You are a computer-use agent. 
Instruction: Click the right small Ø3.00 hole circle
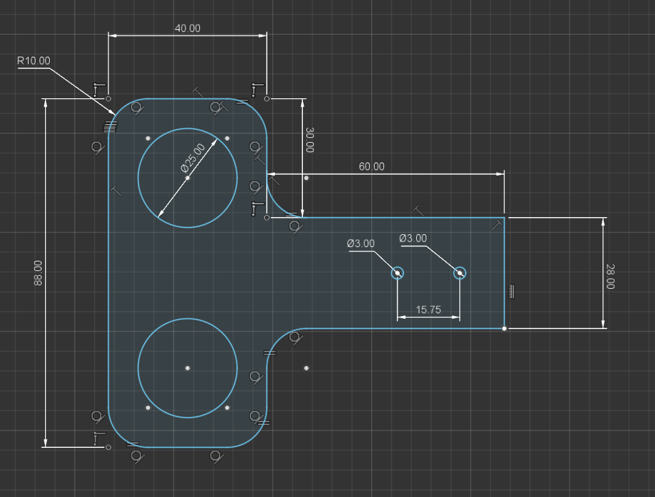point(459,273)
